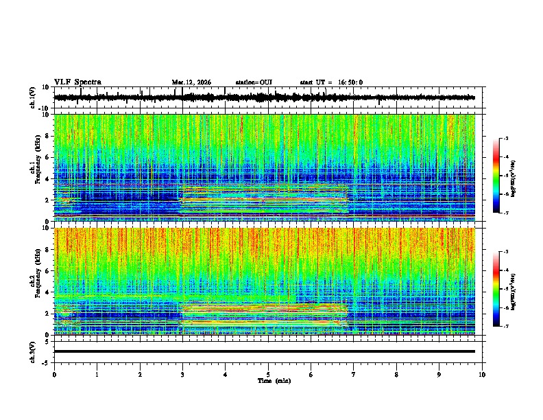The height and width of the screenshot is (420, 543).
Task: Click the "-7" label on ch.2 color scale
Action: [x=506, y=327]
